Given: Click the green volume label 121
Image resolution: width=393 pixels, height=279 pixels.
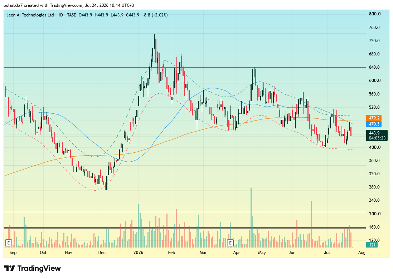Looking at the screenshot, I should pos(373,245).
